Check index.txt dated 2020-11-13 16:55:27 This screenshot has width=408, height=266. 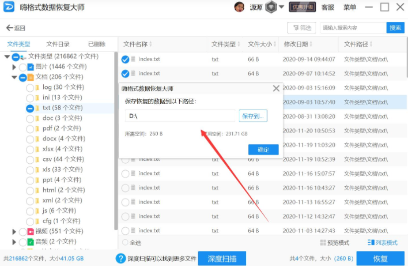coord(125,202)
